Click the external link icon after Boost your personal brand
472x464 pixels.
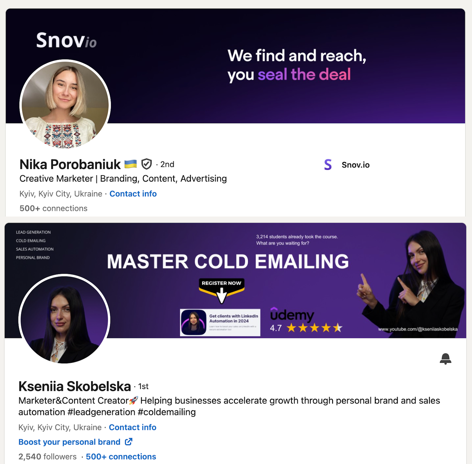pyautogui.click(x=129, y=442)
